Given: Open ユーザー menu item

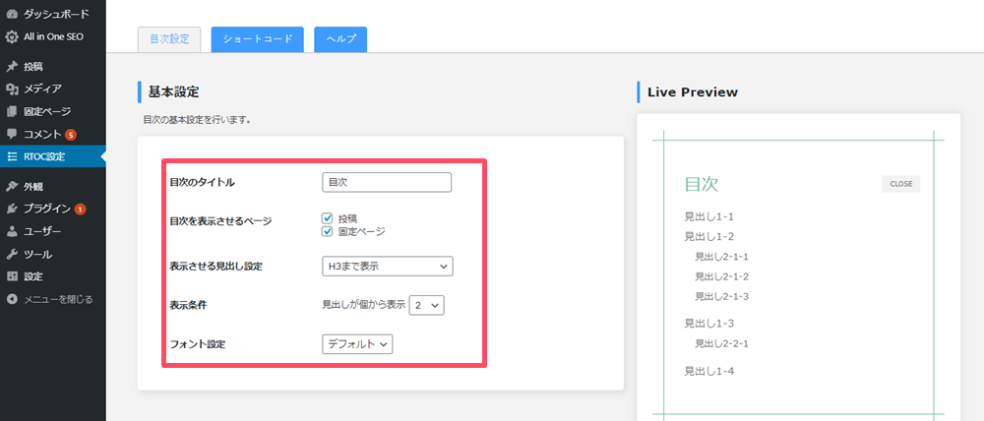Looking at the screenshot, I should pyautogui.click(x=53, y=231).
